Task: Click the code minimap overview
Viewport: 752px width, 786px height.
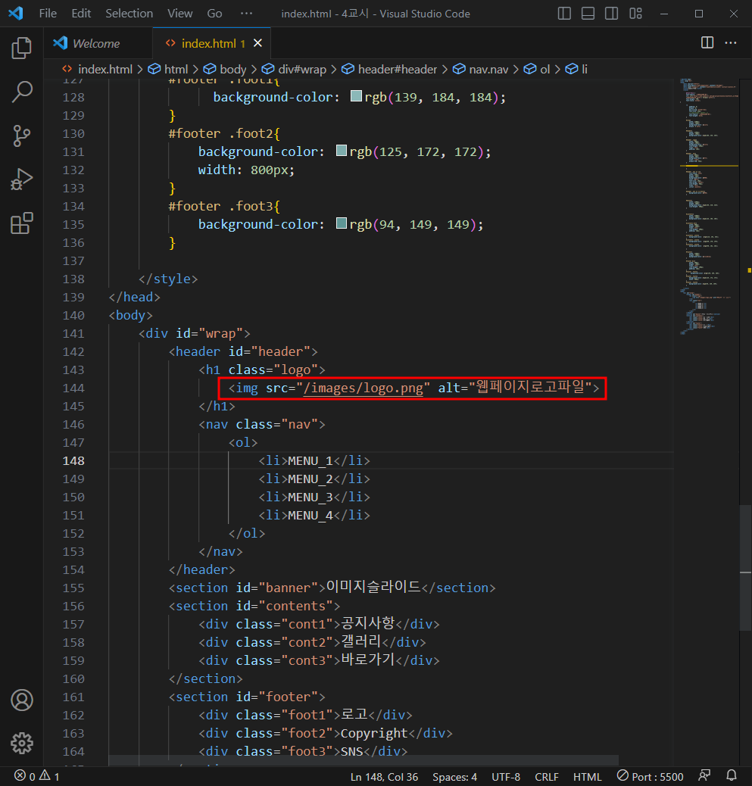Action: tap(709, 206)
